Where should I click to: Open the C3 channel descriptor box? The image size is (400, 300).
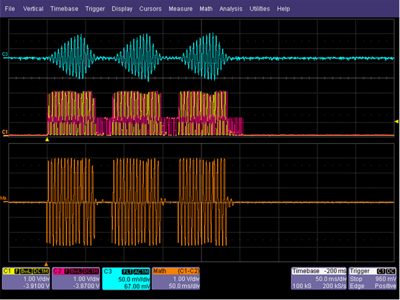tap(126, 278)
